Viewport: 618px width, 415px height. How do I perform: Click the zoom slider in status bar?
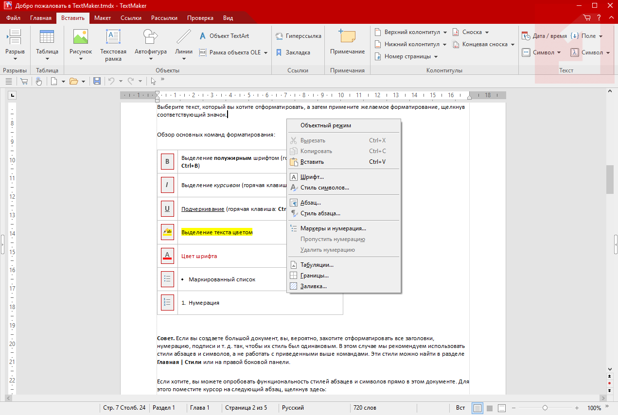pyautogui.click(x=545, y=408)
